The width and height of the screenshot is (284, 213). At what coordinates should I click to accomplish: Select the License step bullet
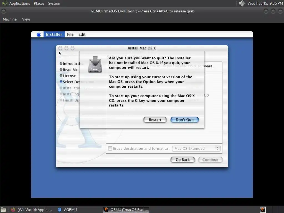click(x=61, y=76)
